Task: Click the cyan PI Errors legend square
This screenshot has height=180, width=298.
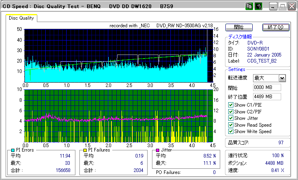Action: coord(12,150)
